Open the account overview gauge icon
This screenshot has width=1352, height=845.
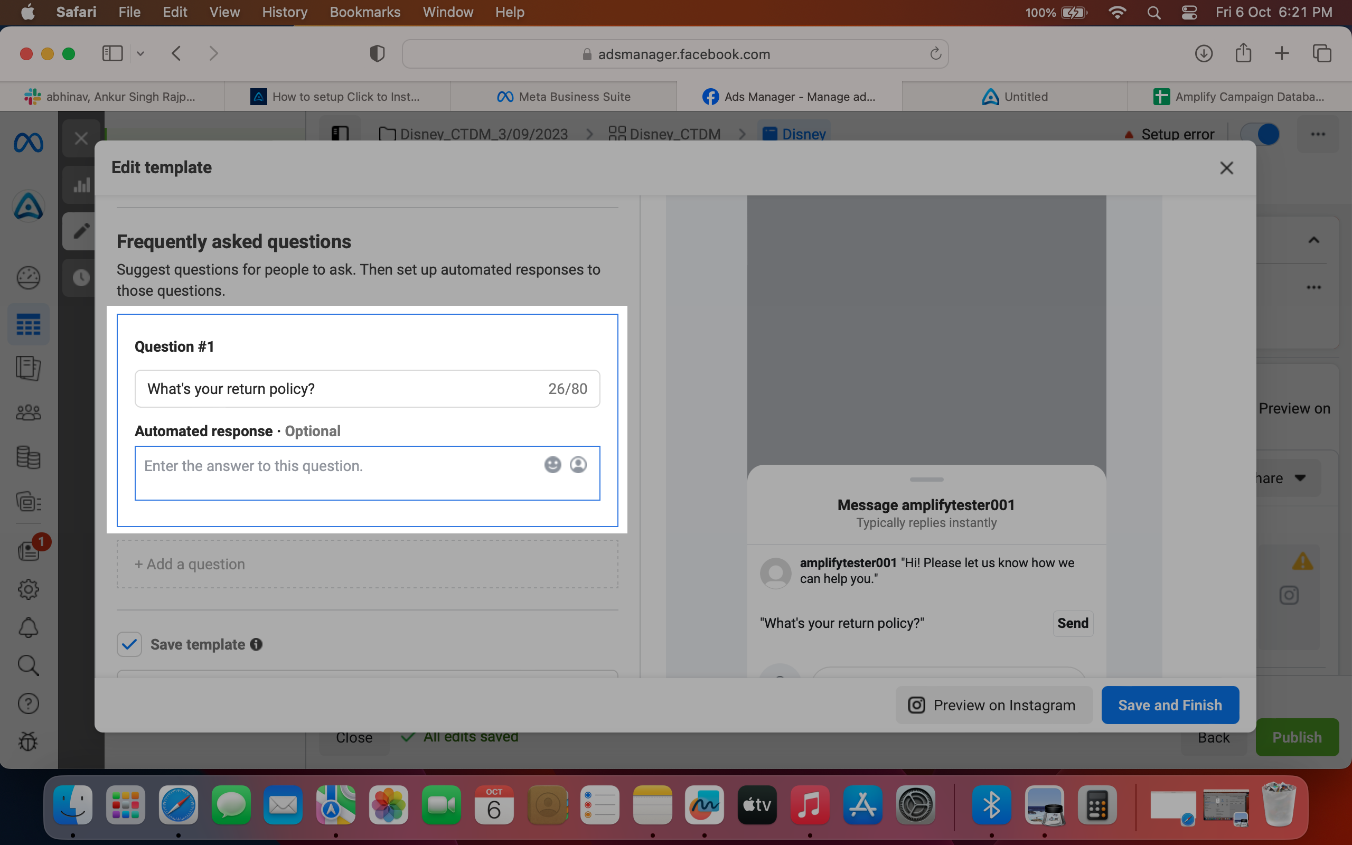(28, 278)
